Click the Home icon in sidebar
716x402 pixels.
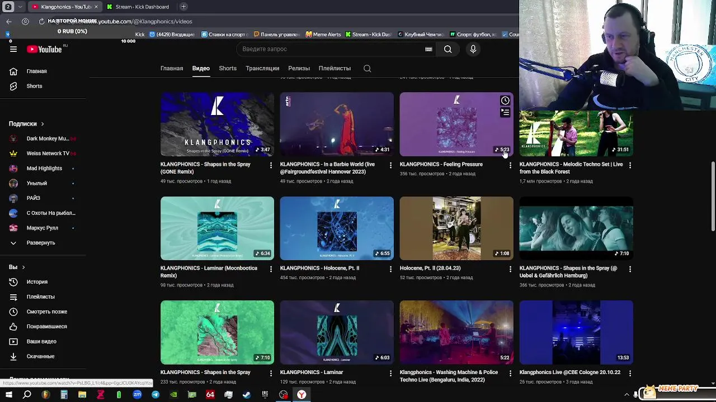(13, 71)
